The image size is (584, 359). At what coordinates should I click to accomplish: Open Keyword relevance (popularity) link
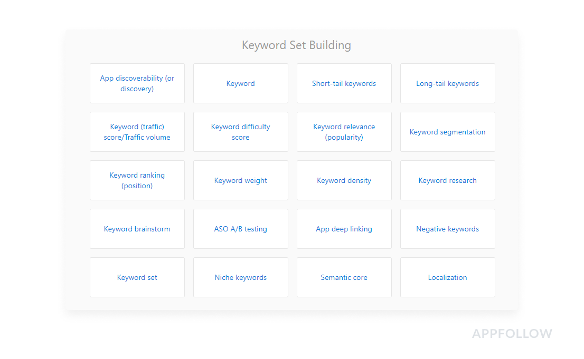click(344, 132)
